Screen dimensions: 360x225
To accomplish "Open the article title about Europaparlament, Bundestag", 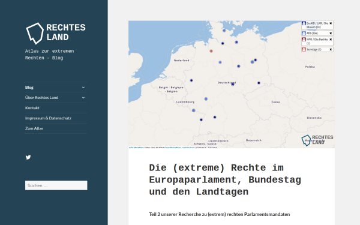I will point(225,180).
